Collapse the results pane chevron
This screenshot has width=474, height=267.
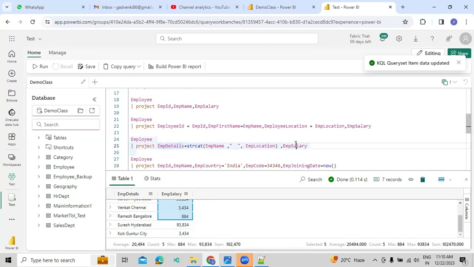[x=466, y=179]
